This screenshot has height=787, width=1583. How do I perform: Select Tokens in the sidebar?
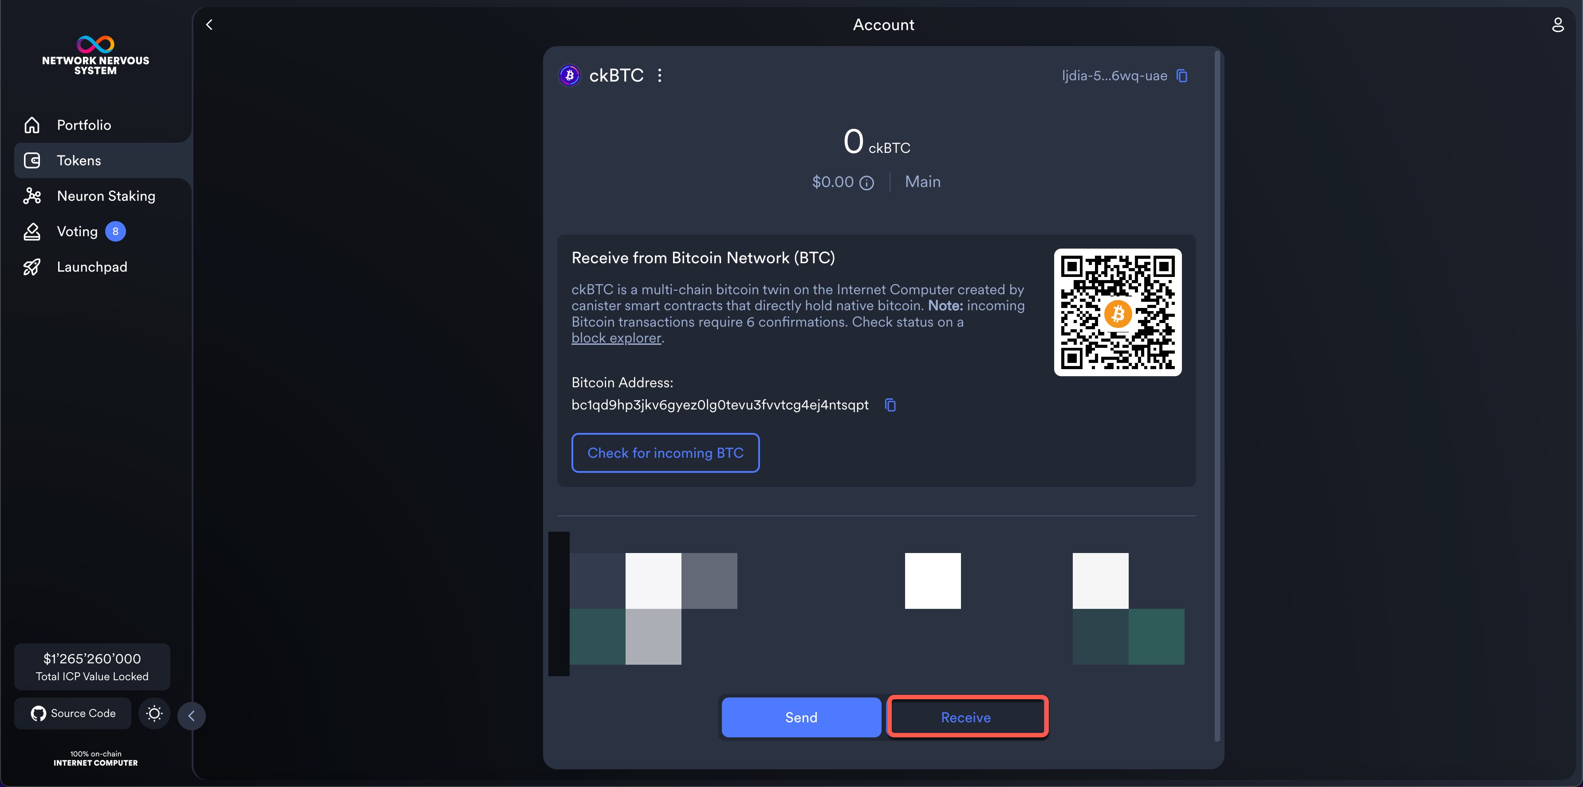79,161
